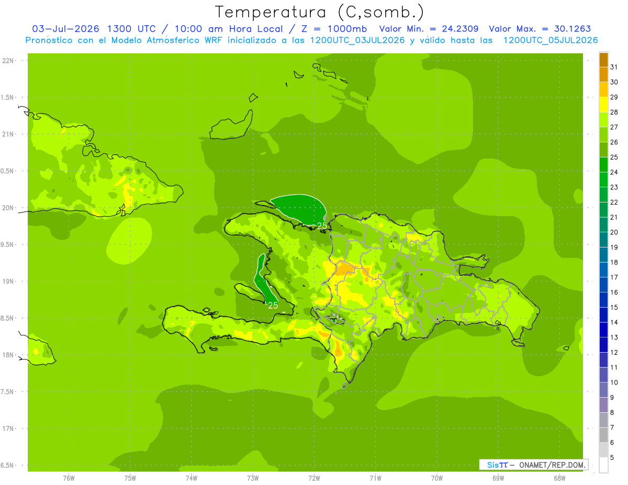
Task: Click the "Valor Min. = 24.2309" value
Action: tap(428, 29)
